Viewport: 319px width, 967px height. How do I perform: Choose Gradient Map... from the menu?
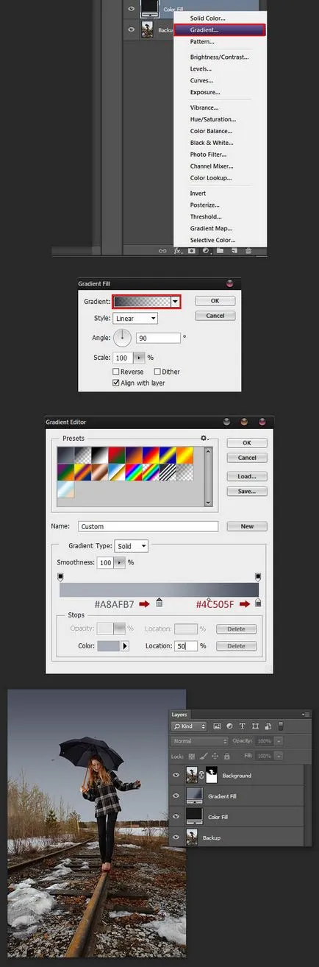tap(212, 229)
